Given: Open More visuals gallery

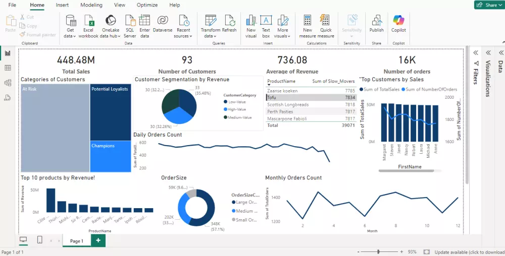Looking at the screenshot, I should [x=282, y=26].
